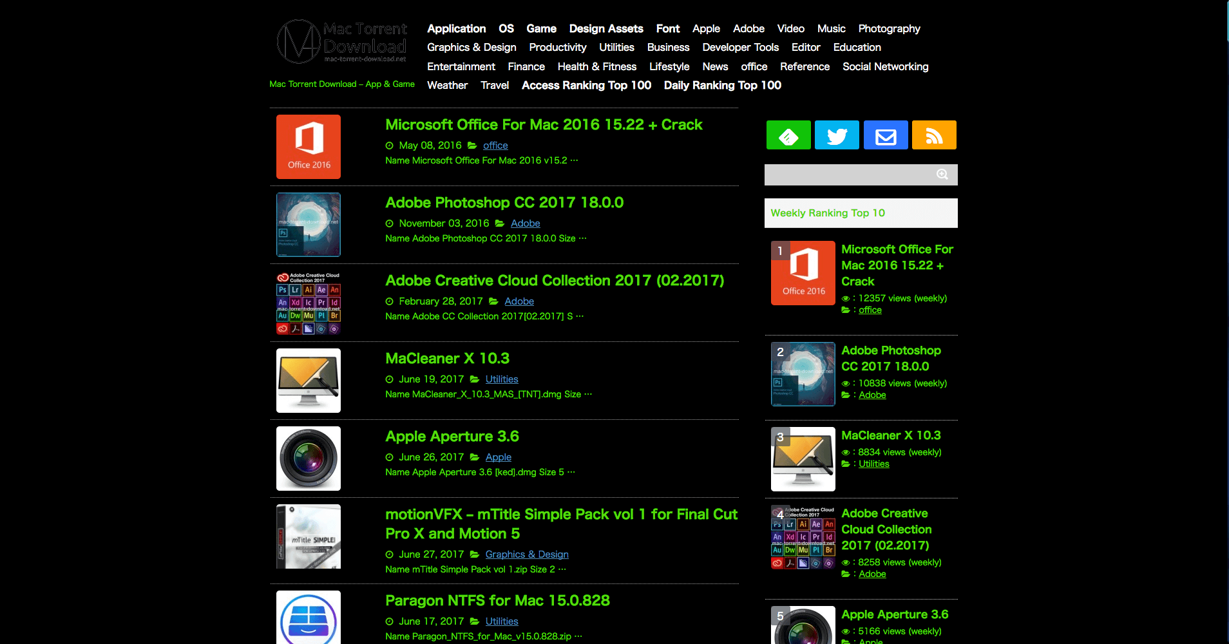Select the Video menu item
The height and width of the screenshot is (644, 1229).
[790, 28]
